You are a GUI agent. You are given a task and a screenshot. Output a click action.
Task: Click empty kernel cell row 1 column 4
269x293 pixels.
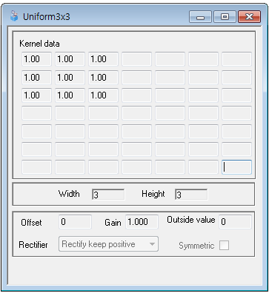pyautogui.click(x=136, y=59)
